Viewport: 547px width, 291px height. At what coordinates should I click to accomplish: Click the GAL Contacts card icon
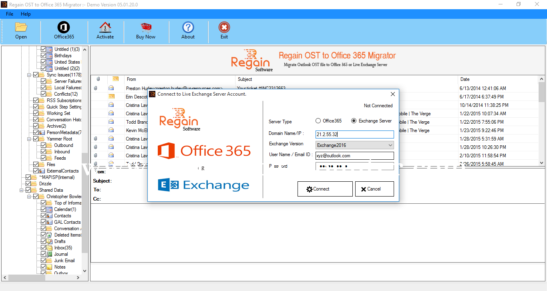pyautogui.click(x=50, y=222)
